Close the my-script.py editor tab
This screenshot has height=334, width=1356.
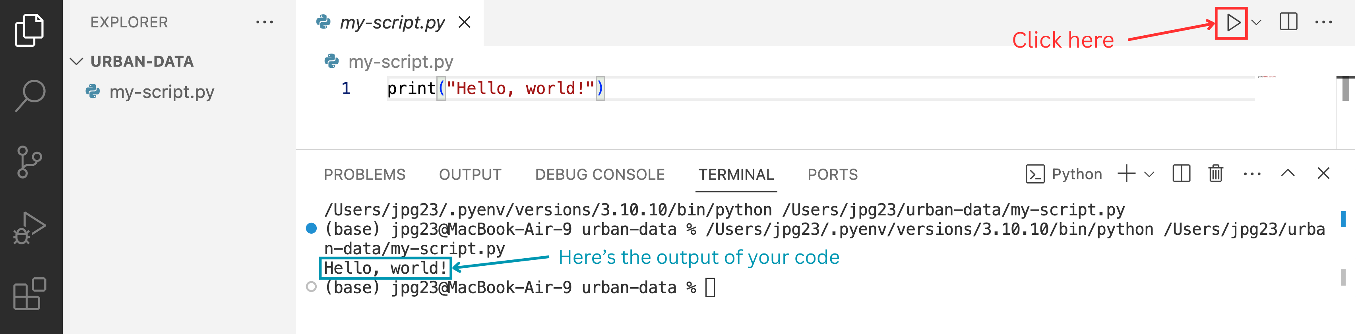(x=464, y=23)
